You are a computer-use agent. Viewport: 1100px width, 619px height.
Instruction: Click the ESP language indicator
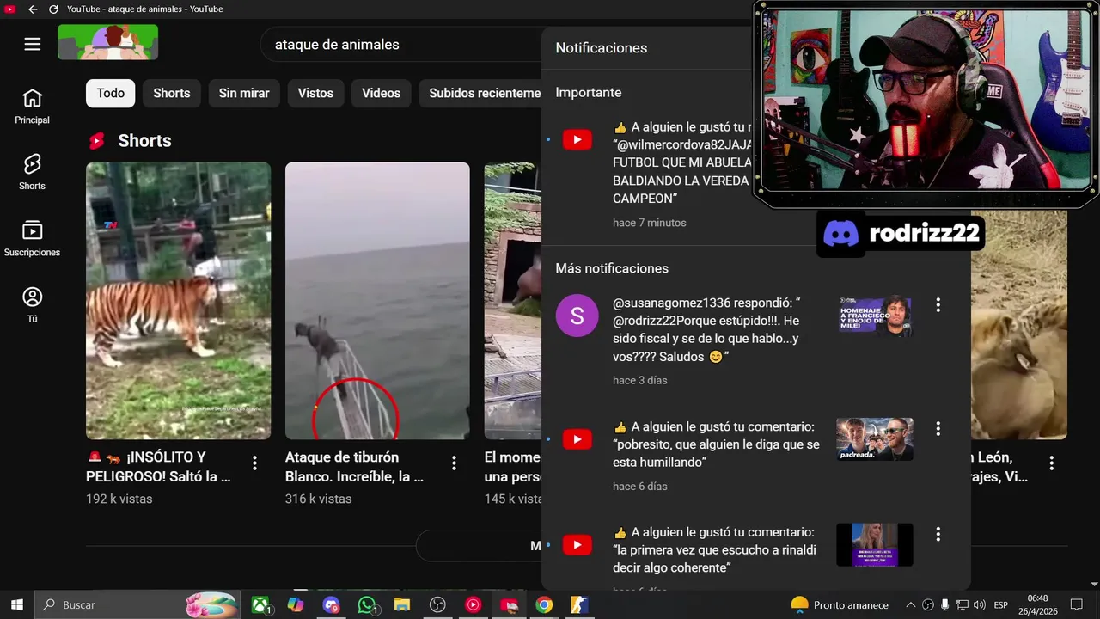pyautogui.click(x=1000, y=605)
